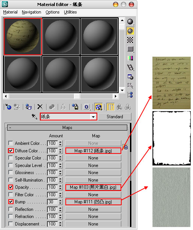Uncheck the Bump checkbox
The height and width of the screenshot is (230, 193).
pyautogui.click(x=11, y=202)
